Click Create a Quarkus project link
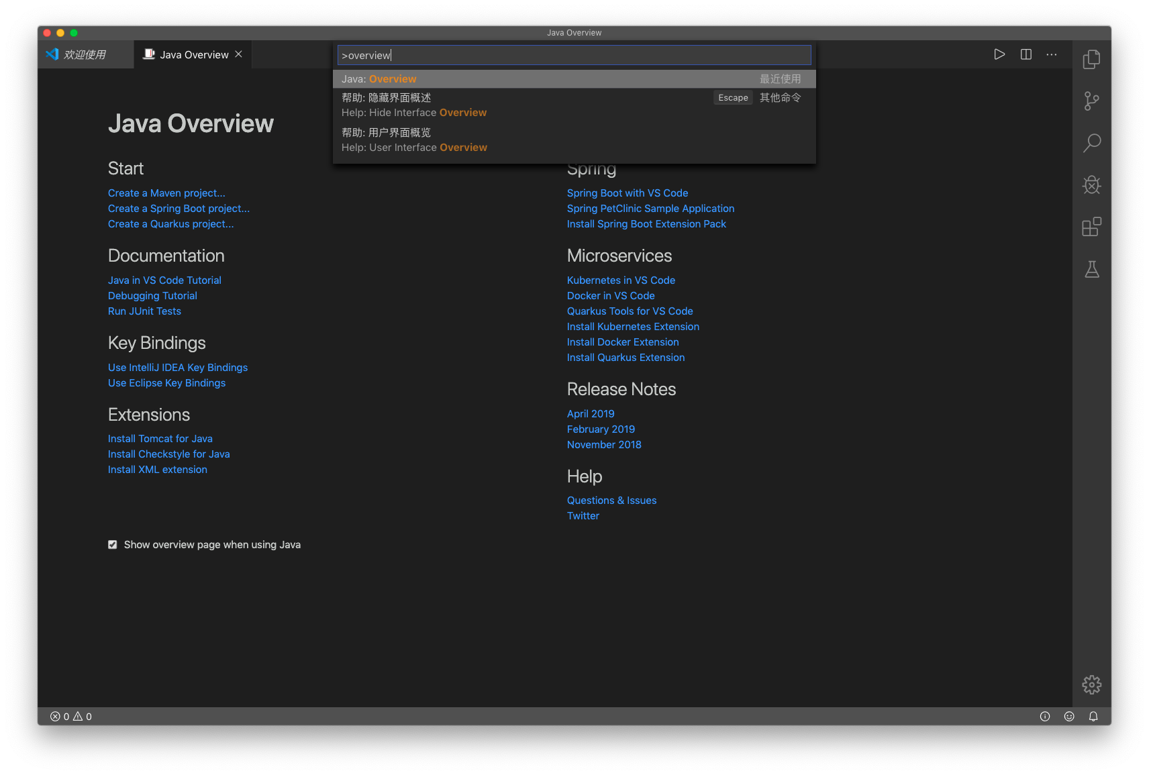Image resolution: width=1149 pixels, height=775 pixels. point(171,224)
